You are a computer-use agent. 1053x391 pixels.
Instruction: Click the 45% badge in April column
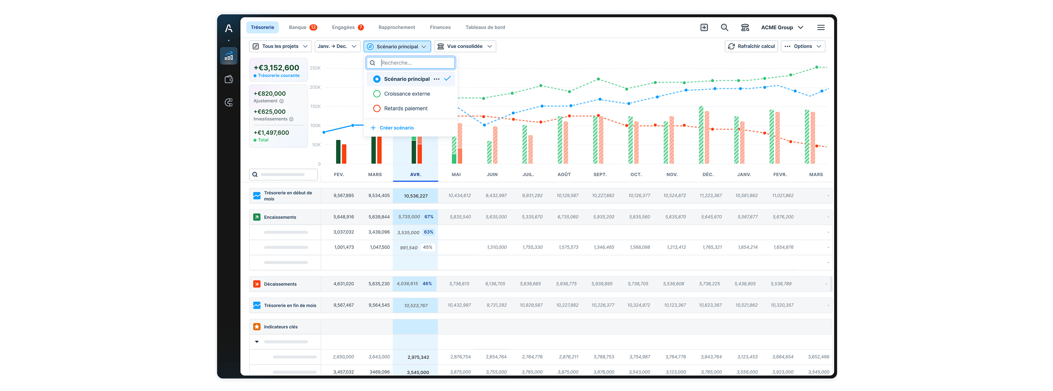pos(427,247)
